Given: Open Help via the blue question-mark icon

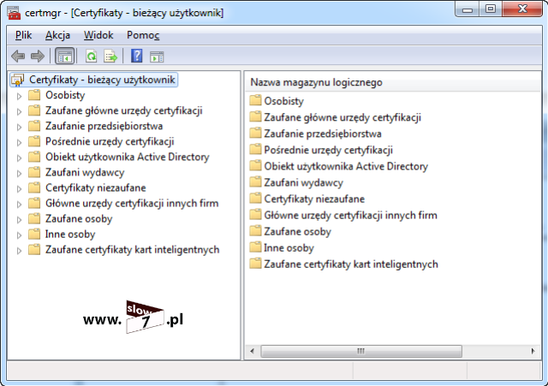Looking at the screenshot, I should coord(137,56).
